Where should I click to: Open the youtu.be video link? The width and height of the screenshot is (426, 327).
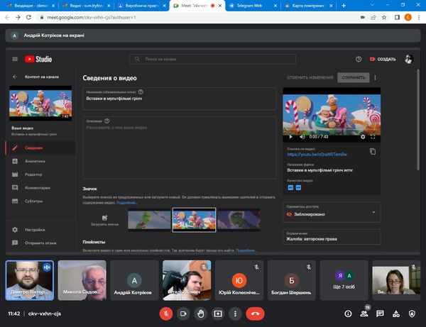[x=317, y=155]
